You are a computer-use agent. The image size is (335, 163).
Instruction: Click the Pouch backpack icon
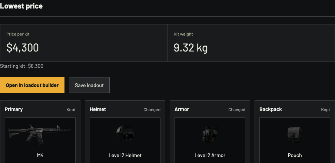click(x=295, y=134)
